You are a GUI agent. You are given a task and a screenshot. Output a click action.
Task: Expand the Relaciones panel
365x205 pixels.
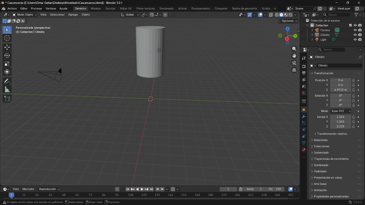[x=321, y=140]
